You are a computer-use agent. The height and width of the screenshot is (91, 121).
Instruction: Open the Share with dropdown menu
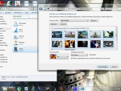point(18,12)
